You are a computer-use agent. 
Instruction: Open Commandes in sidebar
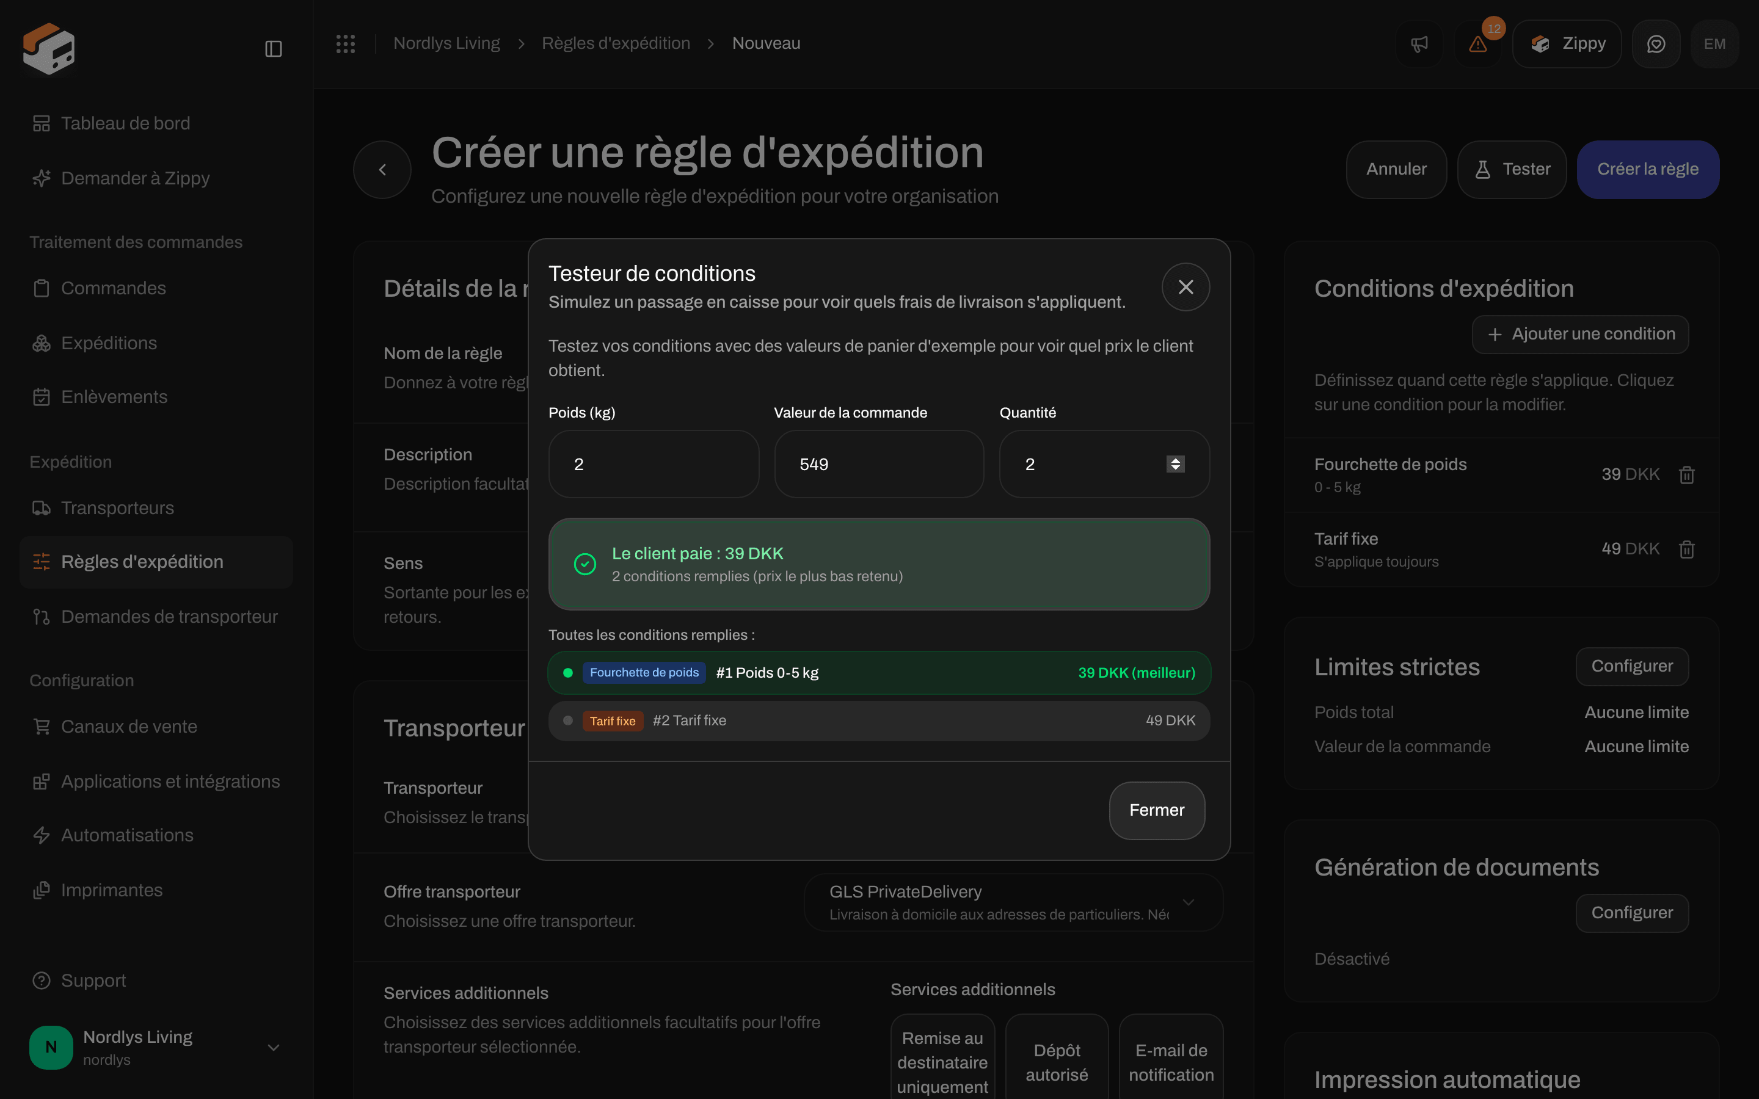click(x=156, y=289)
